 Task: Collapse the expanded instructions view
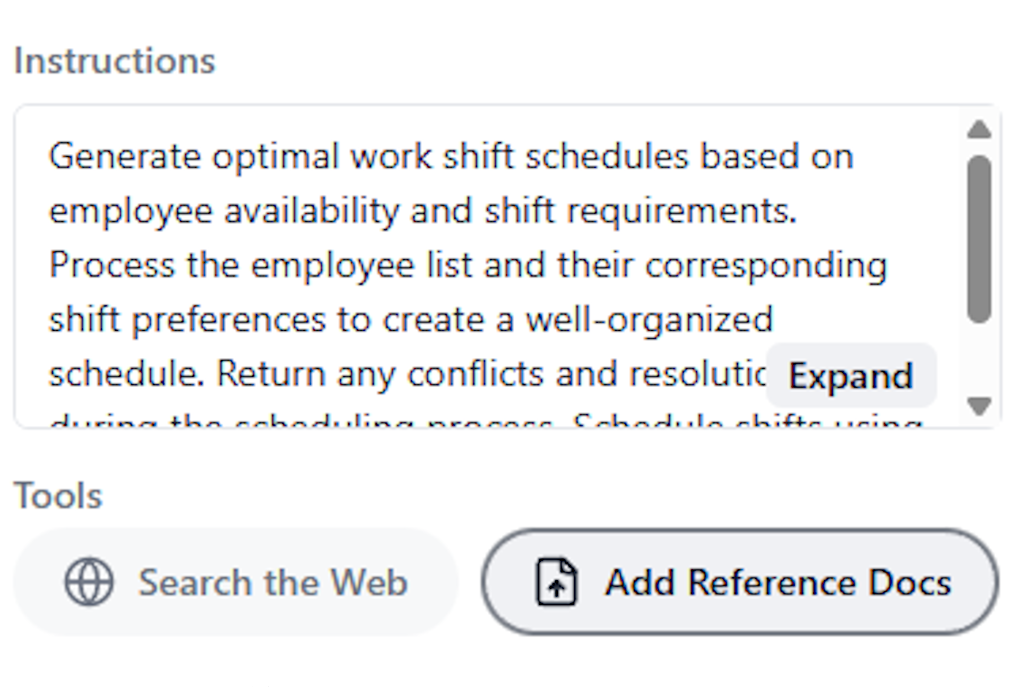click(850, 375)
